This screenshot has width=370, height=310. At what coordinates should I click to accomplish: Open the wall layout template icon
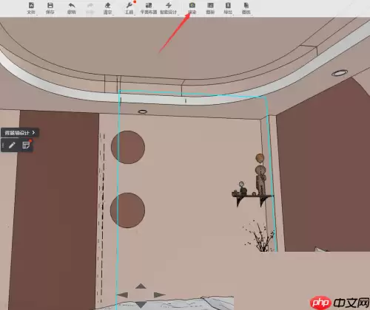pyautogui.click(x=26, y=145)
